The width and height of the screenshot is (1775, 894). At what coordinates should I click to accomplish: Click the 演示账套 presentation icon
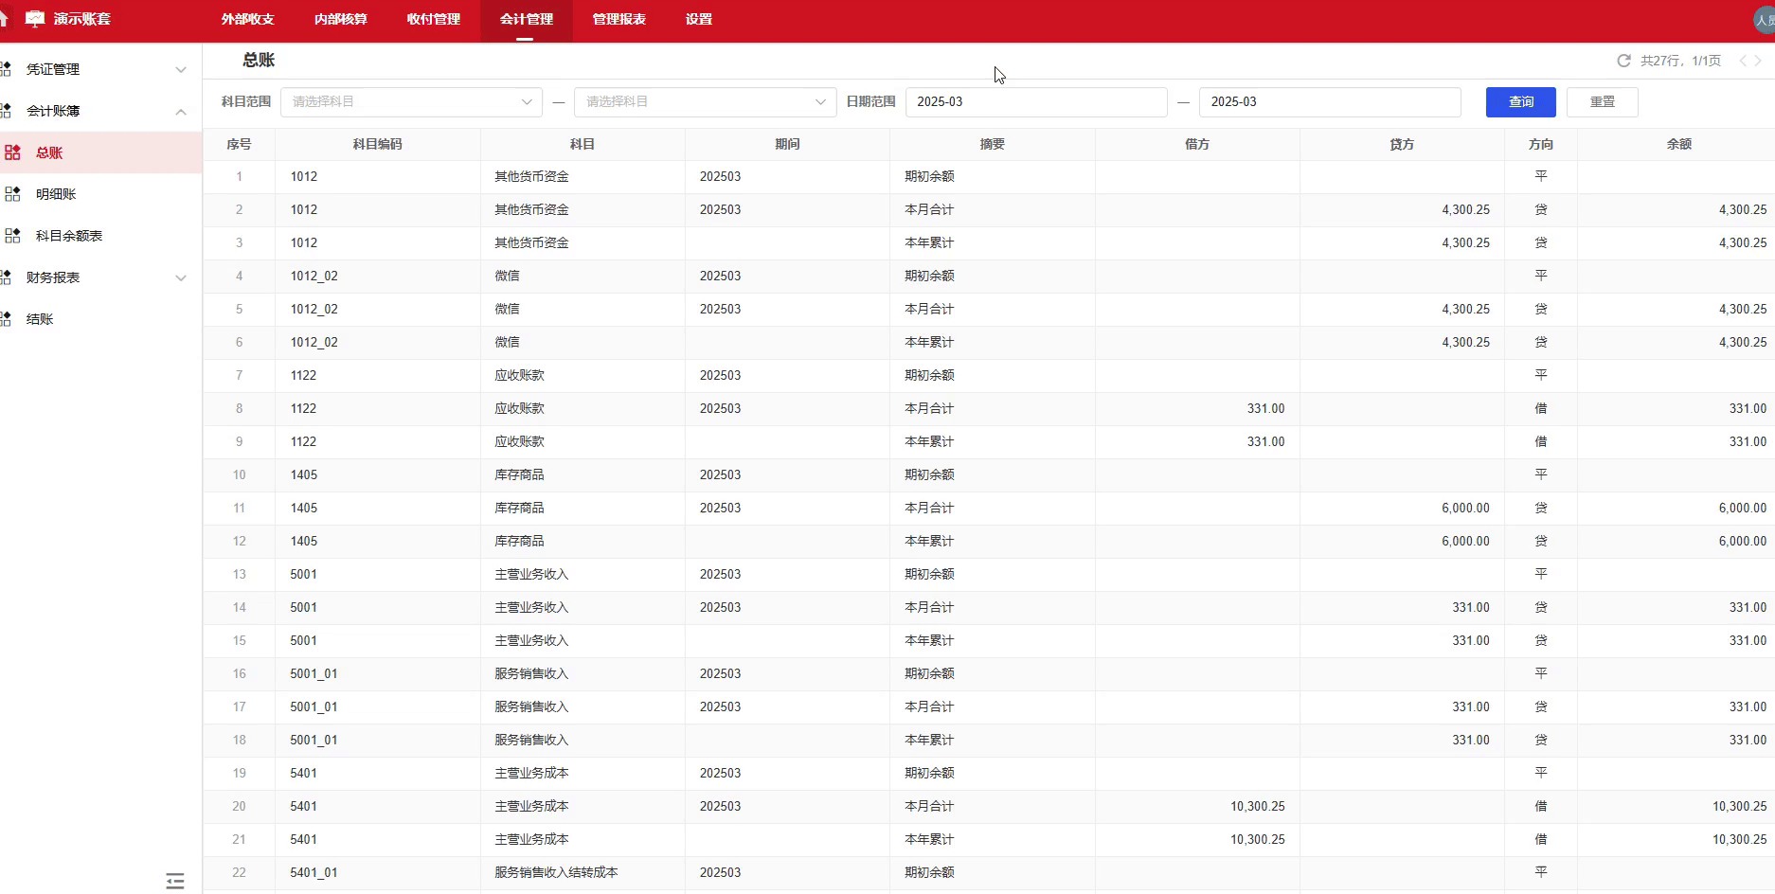35,17
